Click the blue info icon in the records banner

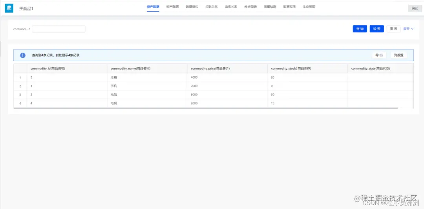point(23,55)
